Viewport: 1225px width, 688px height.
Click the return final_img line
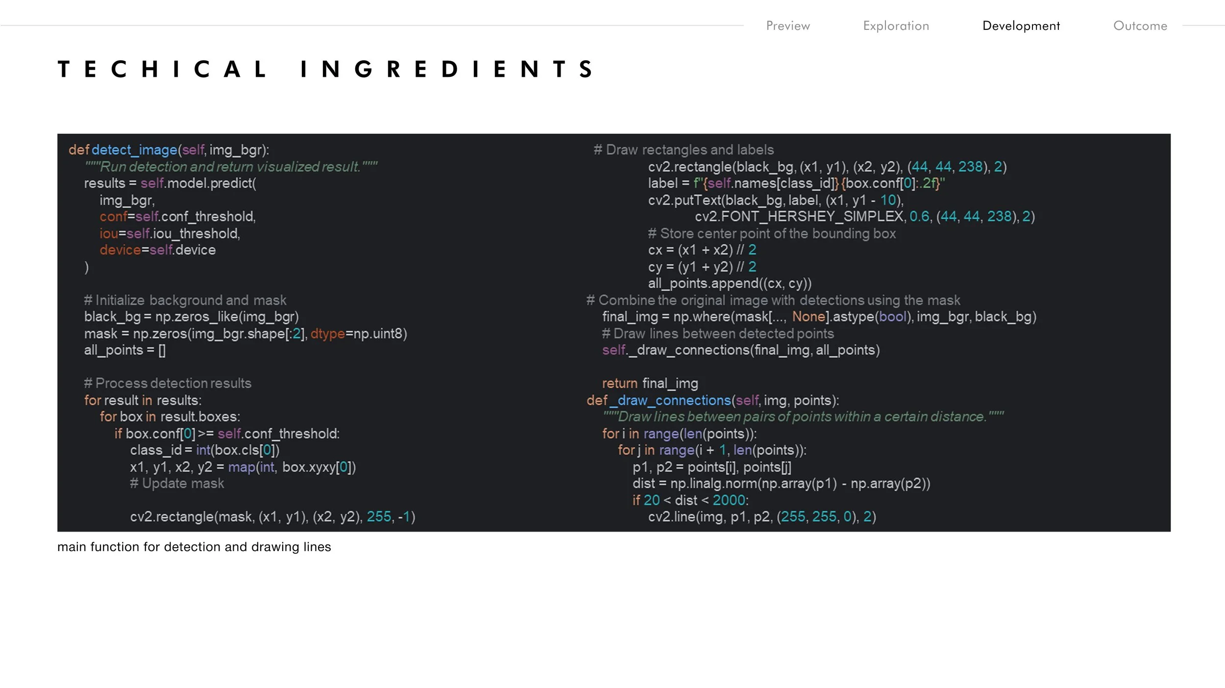[x=650, y=383]
